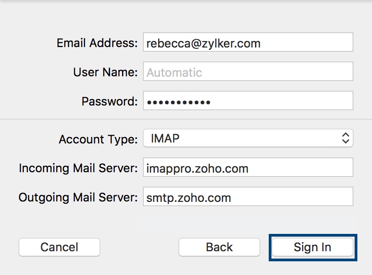Go to the previous step with Back

click(x=219, y=247)
